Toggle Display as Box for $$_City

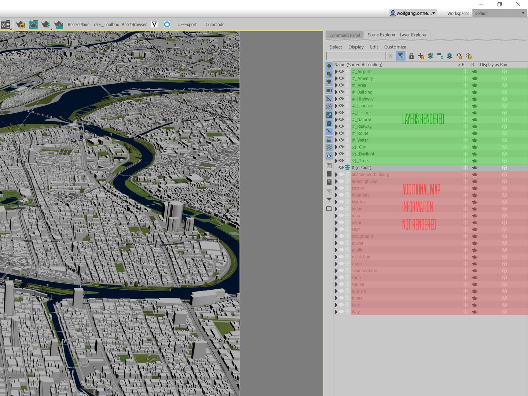[x=505, y=147]
